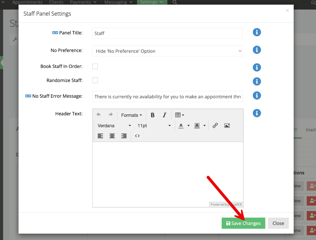Open the Verdana font family dropdown
Viewport: 316px width, 240px height.
[114, 125]
